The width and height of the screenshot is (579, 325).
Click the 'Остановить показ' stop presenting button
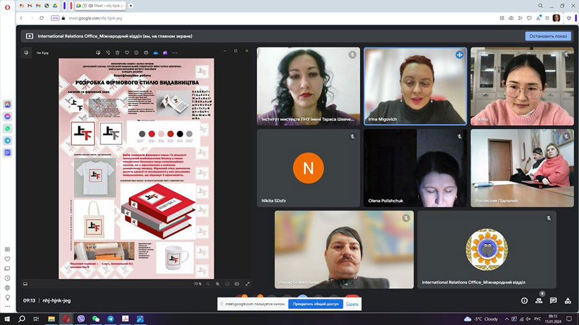[x=547, y=36]
